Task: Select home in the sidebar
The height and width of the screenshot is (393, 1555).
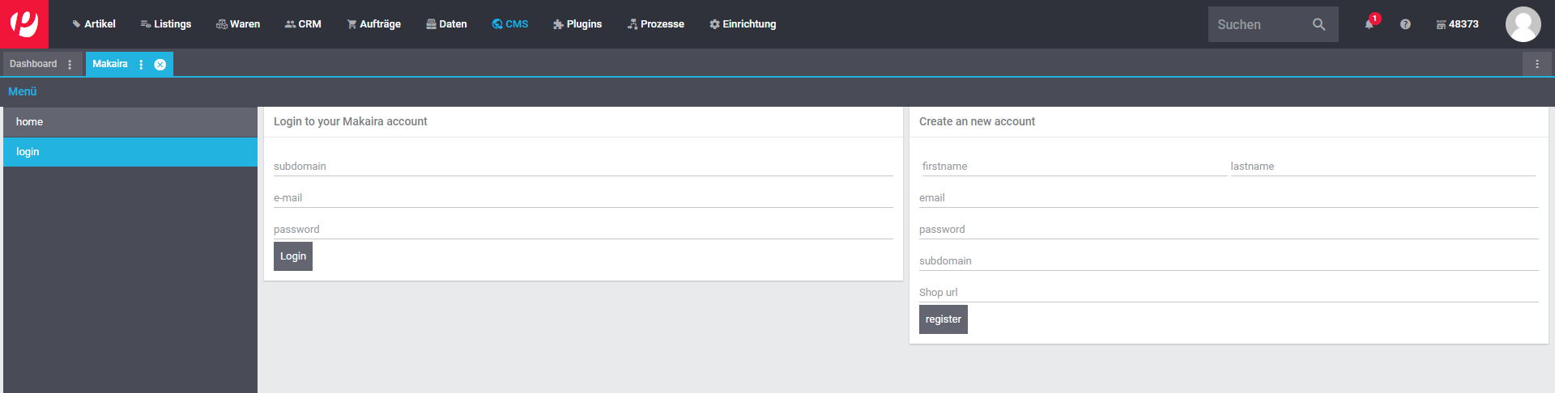Action: click(130, 122)
